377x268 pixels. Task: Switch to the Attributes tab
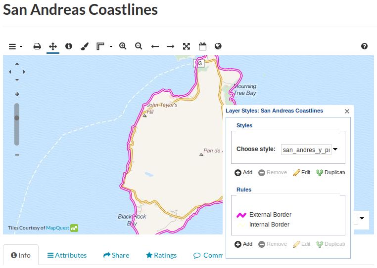click(x=67, y=255)
